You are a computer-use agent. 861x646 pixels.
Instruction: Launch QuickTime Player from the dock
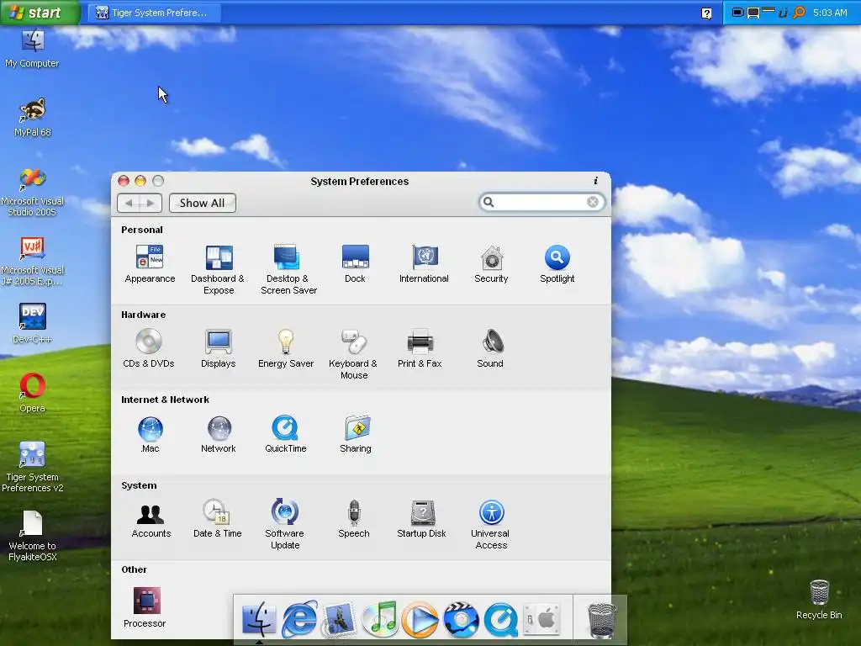pos(501,620)
